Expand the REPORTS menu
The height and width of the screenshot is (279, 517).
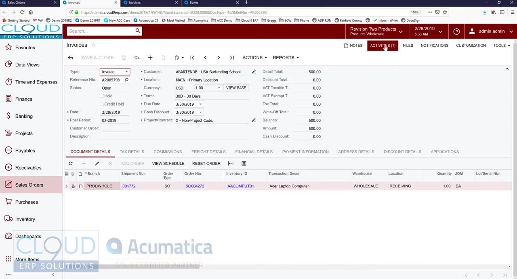point(286,58)
